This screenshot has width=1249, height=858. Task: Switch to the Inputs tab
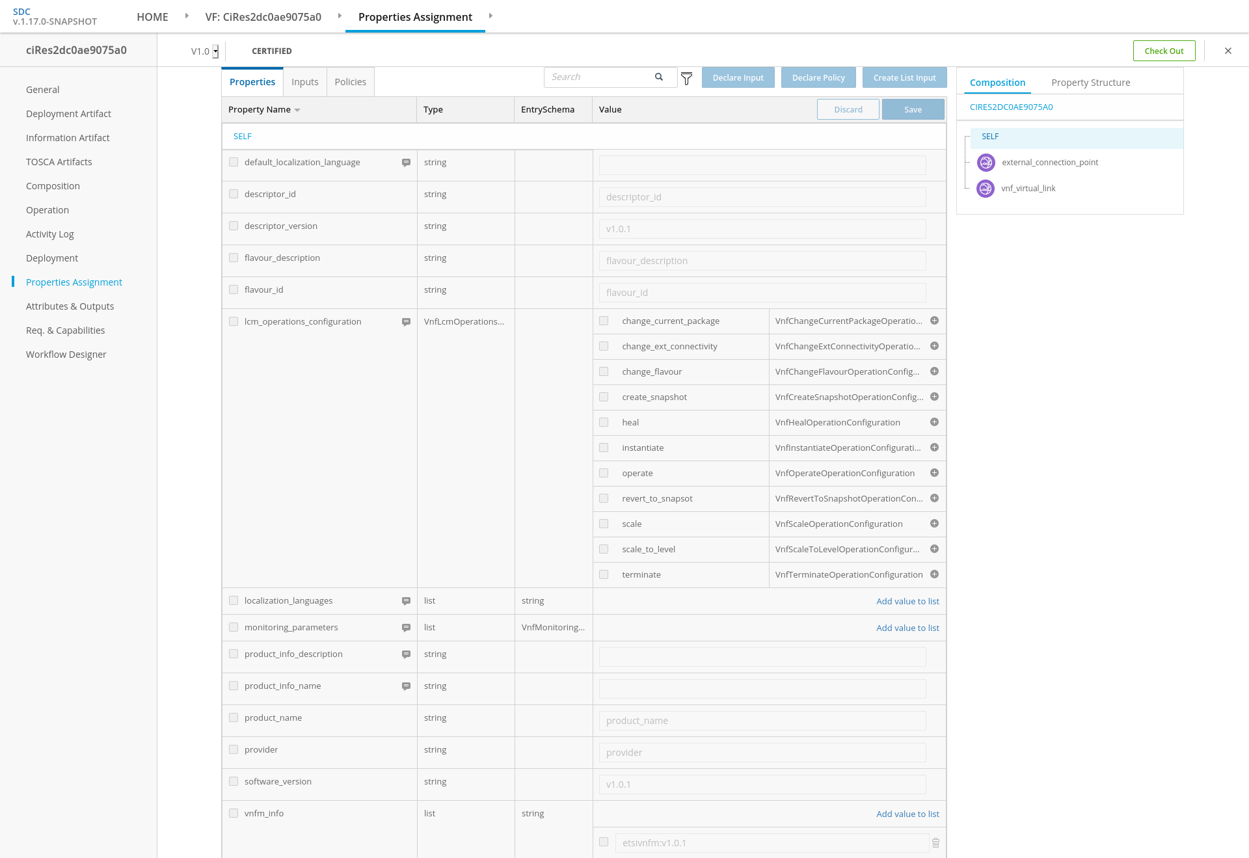[305, 82]
